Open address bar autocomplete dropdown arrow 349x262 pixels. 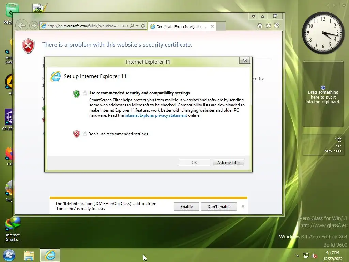[137, 26]
